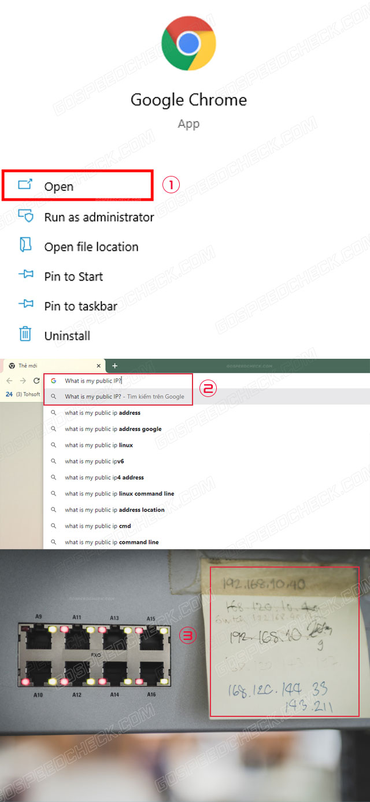This screenshot has height=802, width=370.
Task: Click the Google Chrome app title
Action: pos(189,100)
